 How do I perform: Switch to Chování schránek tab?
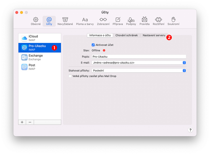click(126, 35)
